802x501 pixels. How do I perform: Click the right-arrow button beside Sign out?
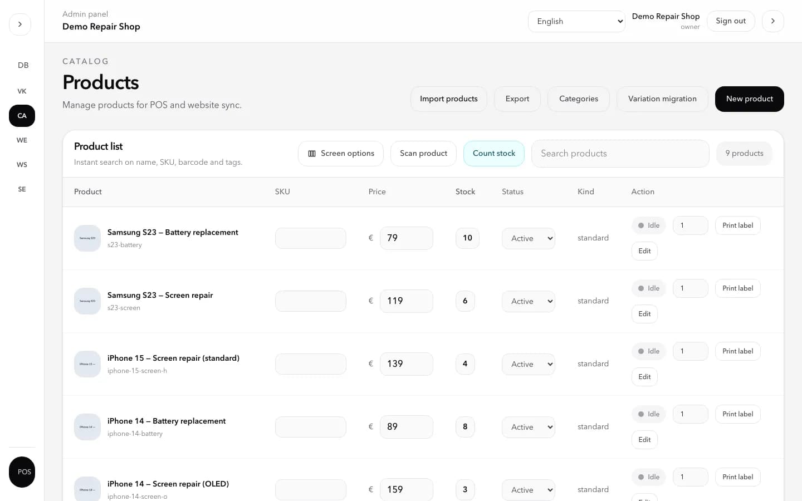pyautogui.click(x=773, y=21)
